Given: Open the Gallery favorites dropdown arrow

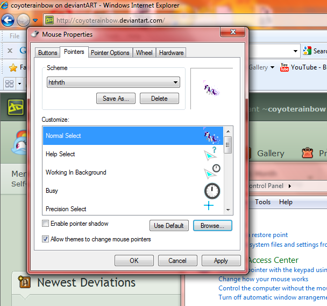Looking at the screenshot, I should pos(272,67).
